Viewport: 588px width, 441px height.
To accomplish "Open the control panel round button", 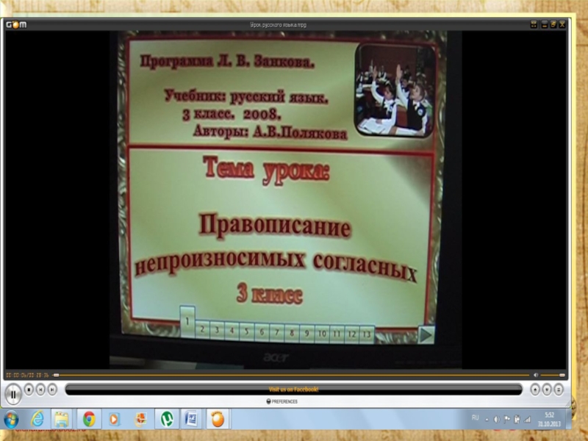I will (547, 390).
